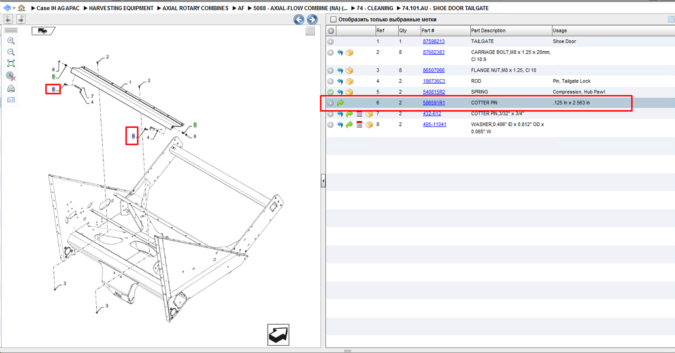The width and height of the screenshot is (675, 353).
Task: Zoom in on the parts diagram
Action: 11,41
